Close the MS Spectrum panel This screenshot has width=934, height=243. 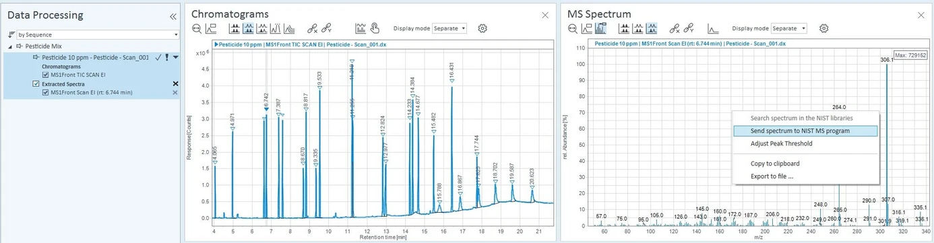click(x=921, y=15)
